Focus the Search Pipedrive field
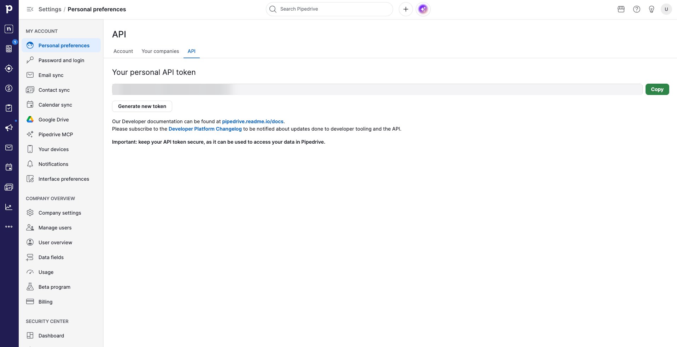The width and height of the screenshot is (677, 347). (x=329, y=9)
